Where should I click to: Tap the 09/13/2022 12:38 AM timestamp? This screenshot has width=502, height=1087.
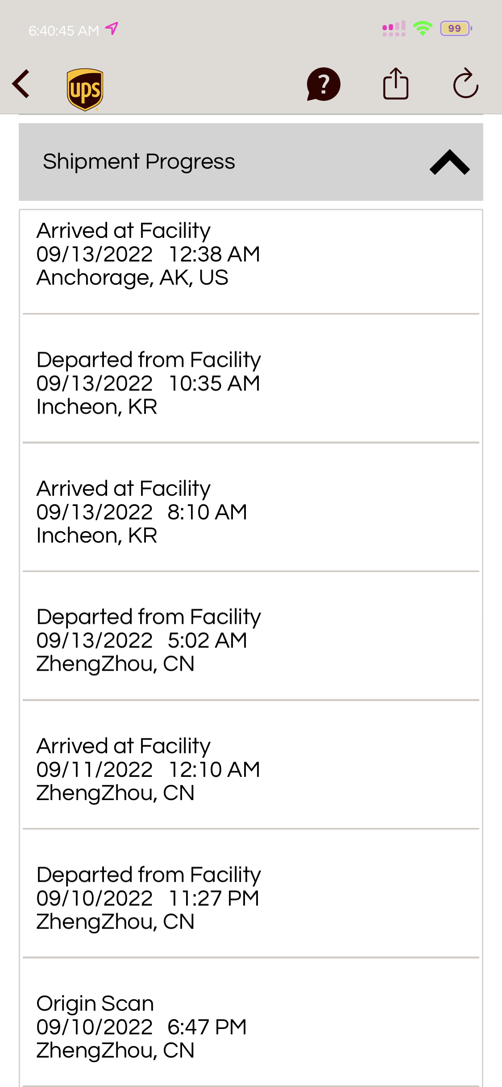point(148,254)
